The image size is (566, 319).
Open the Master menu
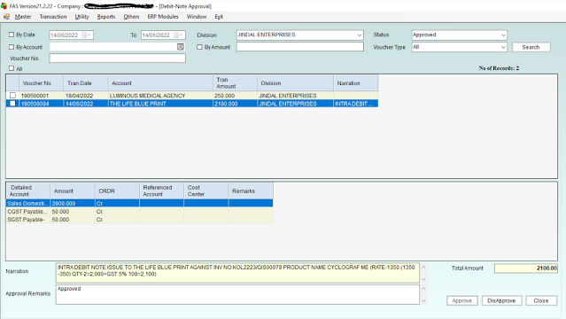[23, 17]
